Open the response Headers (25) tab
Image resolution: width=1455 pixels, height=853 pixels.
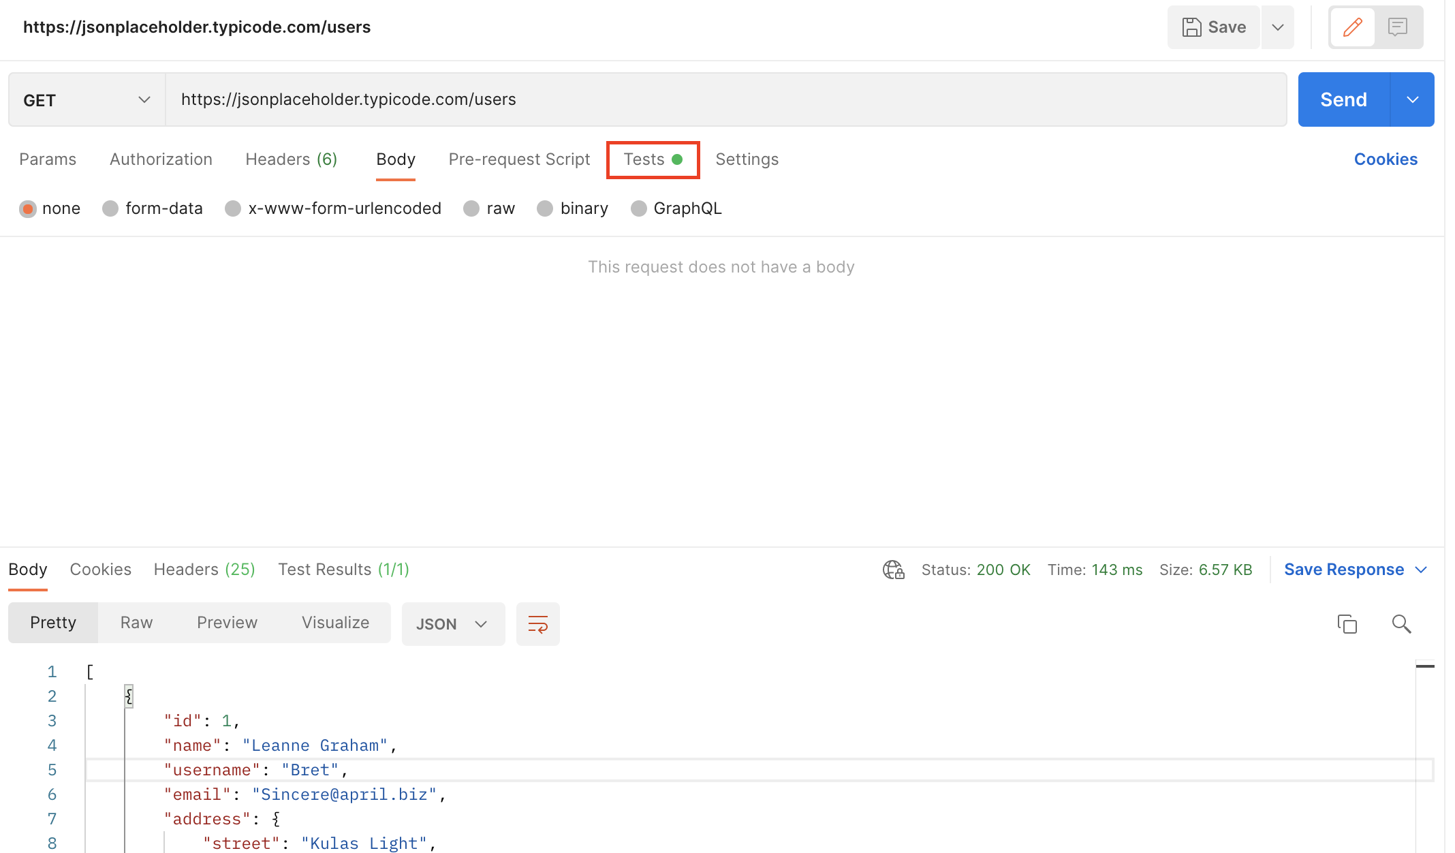[204, 570]
